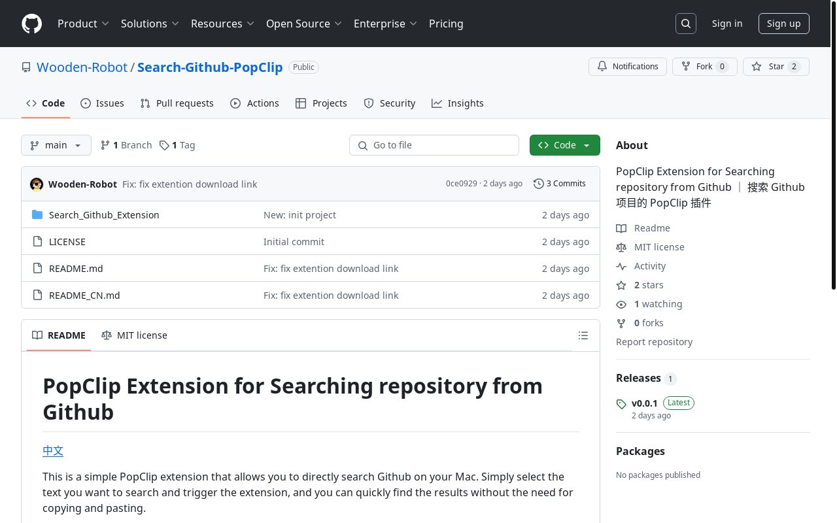Select the Search_Github_Extension folder icon
837x523 pixels.
pyautogui.click(x=37, y=214)
